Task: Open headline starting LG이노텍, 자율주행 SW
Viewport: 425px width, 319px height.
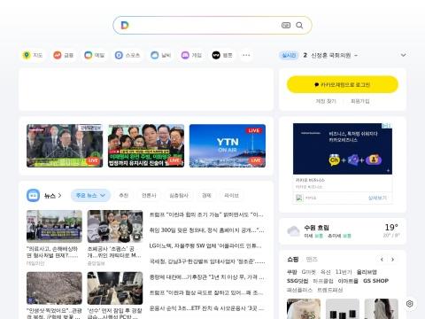Action: coord(205,245)
